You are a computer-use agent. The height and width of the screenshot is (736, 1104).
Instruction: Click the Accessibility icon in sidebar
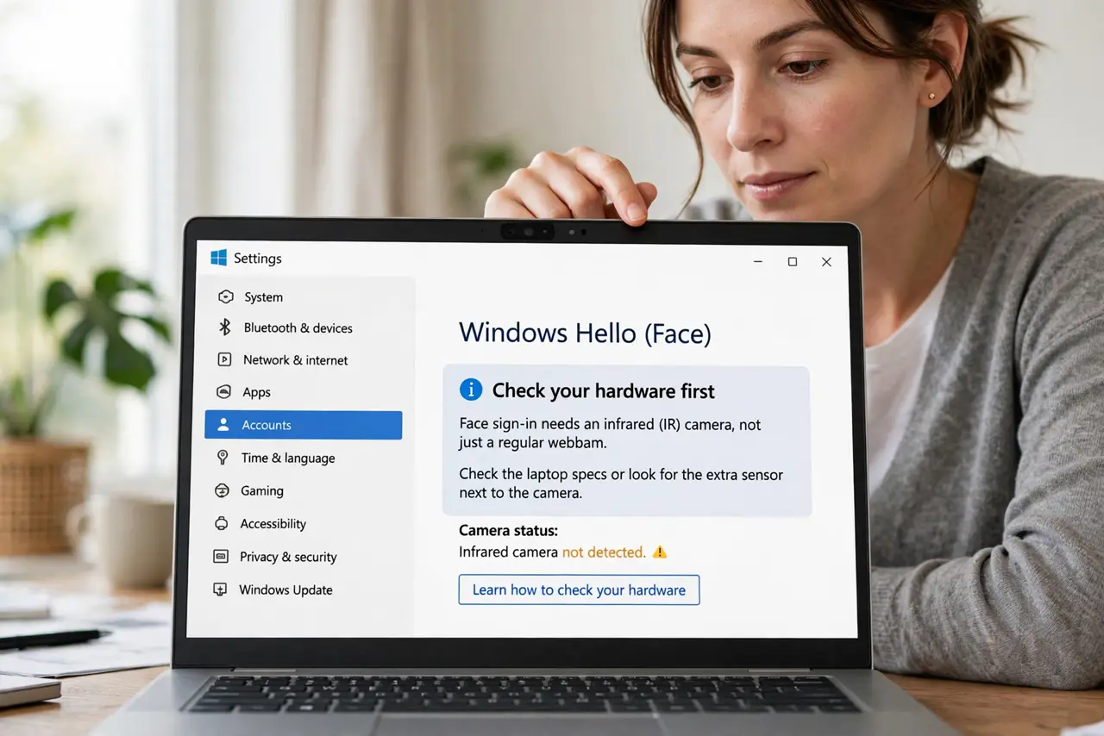click(222, 523)
